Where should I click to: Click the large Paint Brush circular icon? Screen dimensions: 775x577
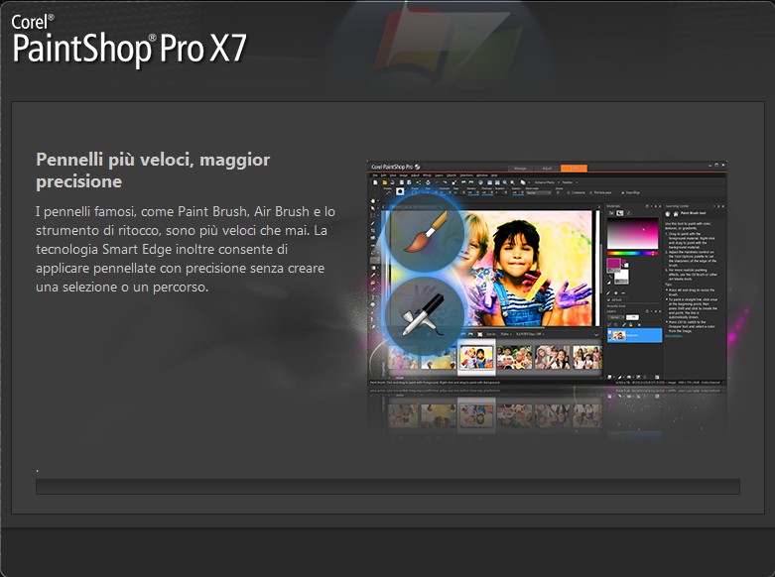tap(424, 233)
